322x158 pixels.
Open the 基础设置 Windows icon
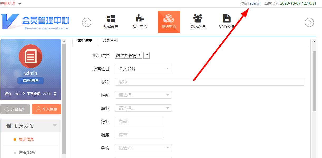coord(111,19)
